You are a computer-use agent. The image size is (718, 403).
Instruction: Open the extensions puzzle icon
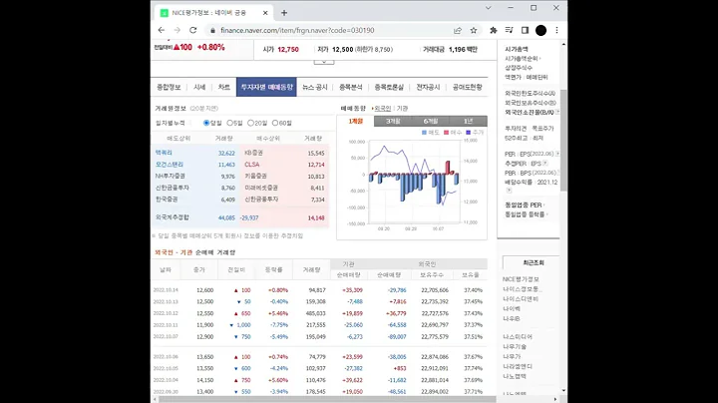click(x=494, y=30)
